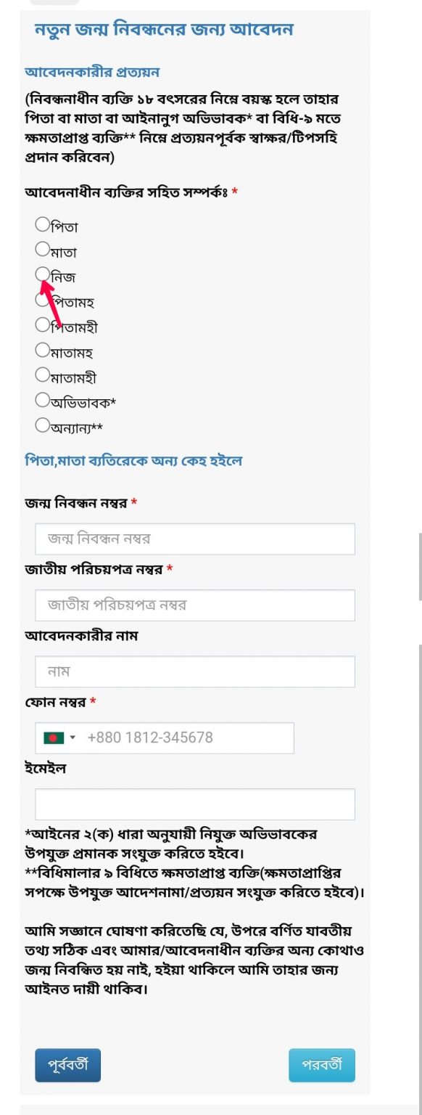Select the পিতামহ radio button
Image resolution: width=422 pixels, height=1115 pixels.
[42, 299]
